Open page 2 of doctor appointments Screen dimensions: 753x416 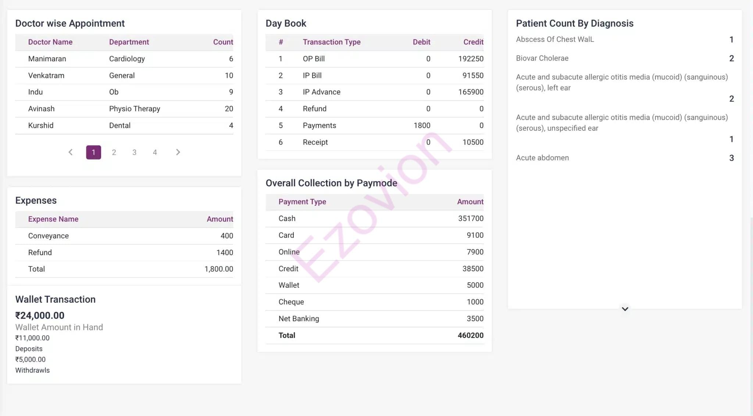click(x=114, y=152)
